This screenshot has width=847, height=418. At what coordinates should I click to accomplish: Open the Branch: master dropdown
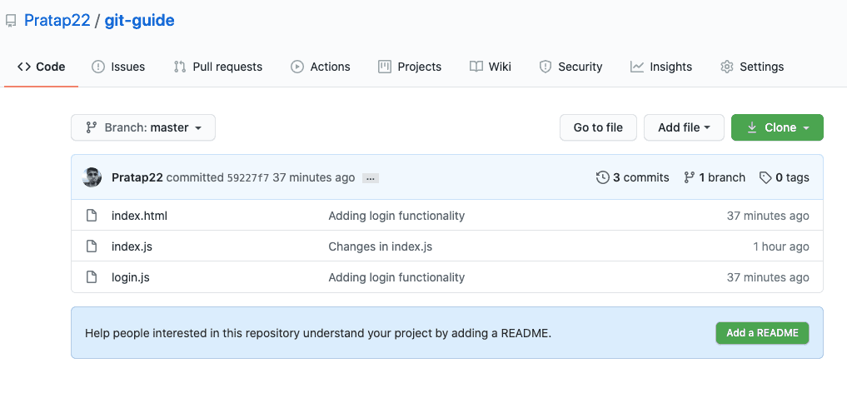tap(143, 127)
